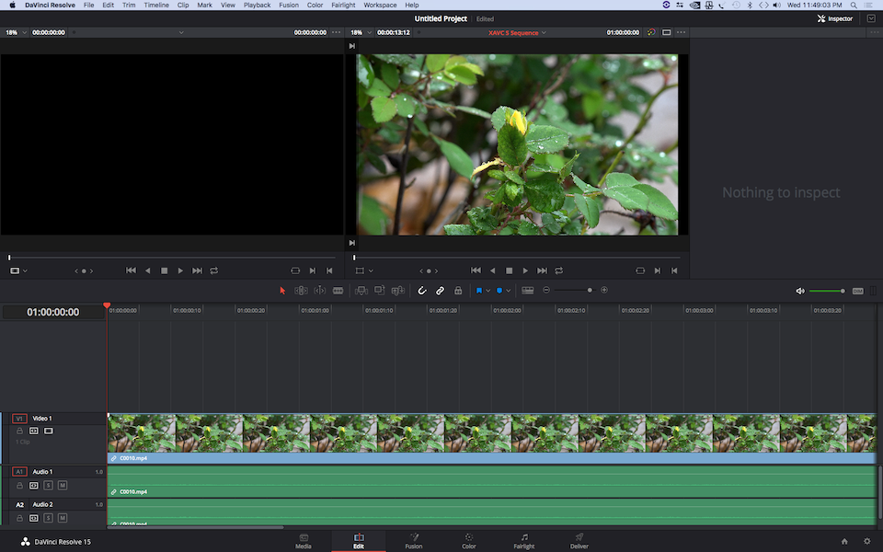Activate the Trim Edit mode tool

pos(302,291)
